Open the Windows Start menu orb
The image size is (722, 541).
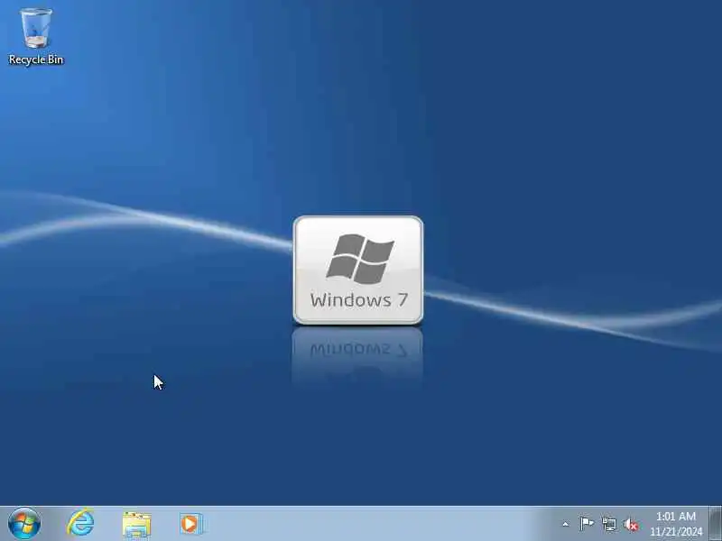(x=24, y=524)
